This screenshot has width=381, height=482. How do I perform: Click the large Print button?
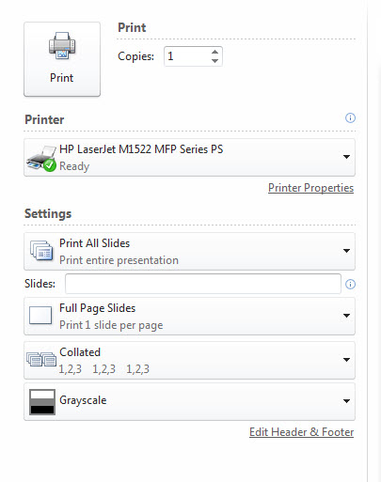(x=62, y=59)
